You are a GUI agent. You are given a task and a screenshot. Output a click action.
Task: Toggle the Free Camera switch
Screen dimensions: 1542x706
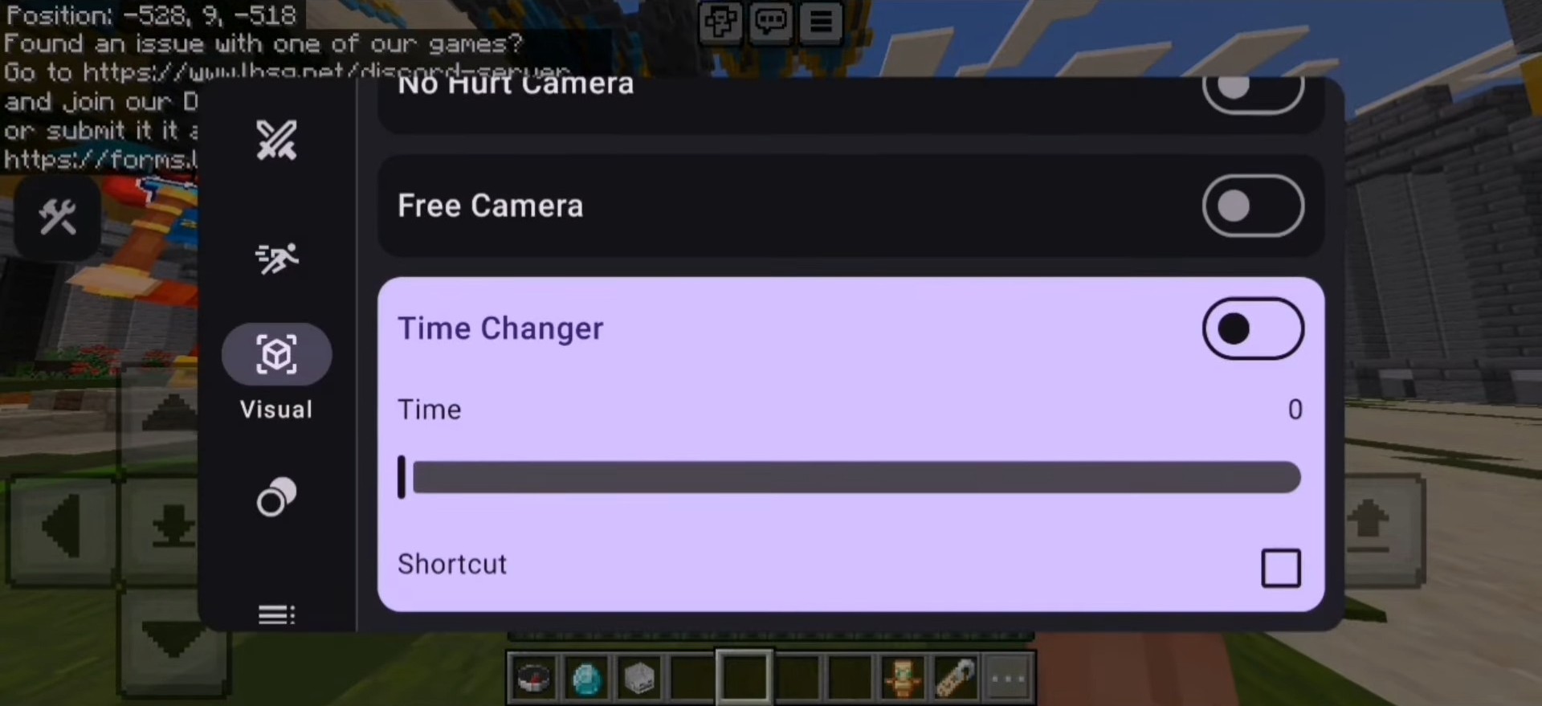(x=1253, y=206)
